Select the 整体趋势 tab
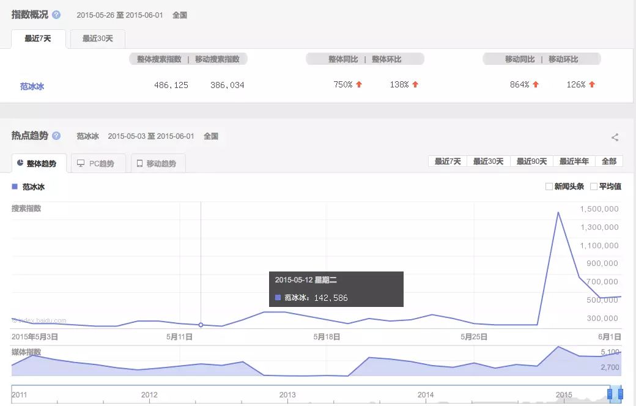This screenshot has width=636, height=406. pyautogui.click(x=39, y=163)
